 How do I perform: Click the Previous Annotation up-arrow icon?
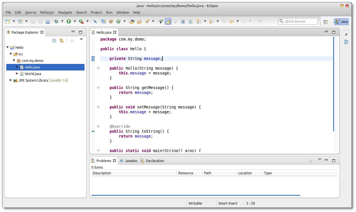coord(211,21)
